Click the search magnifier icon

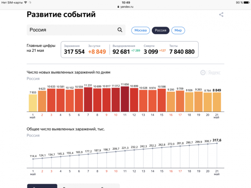[x=120, y=30]
